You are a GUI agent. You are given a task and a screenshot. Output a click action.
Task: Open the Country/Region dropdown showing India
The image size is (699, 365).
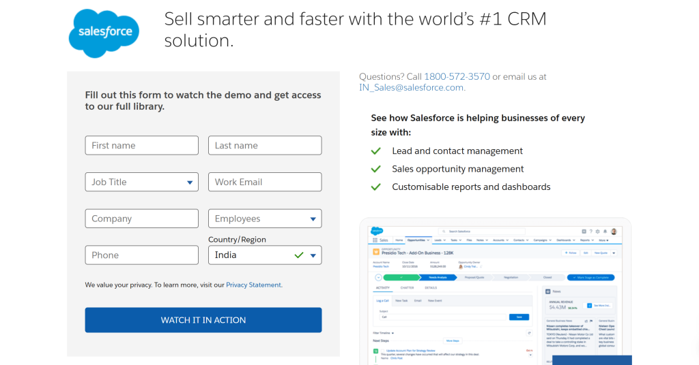pos(265,255)
